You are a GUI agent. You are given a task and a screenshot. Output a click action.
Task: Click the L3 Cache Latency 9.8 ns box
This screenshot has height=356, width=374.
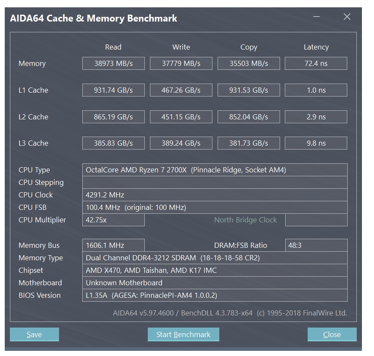[316, 143]
